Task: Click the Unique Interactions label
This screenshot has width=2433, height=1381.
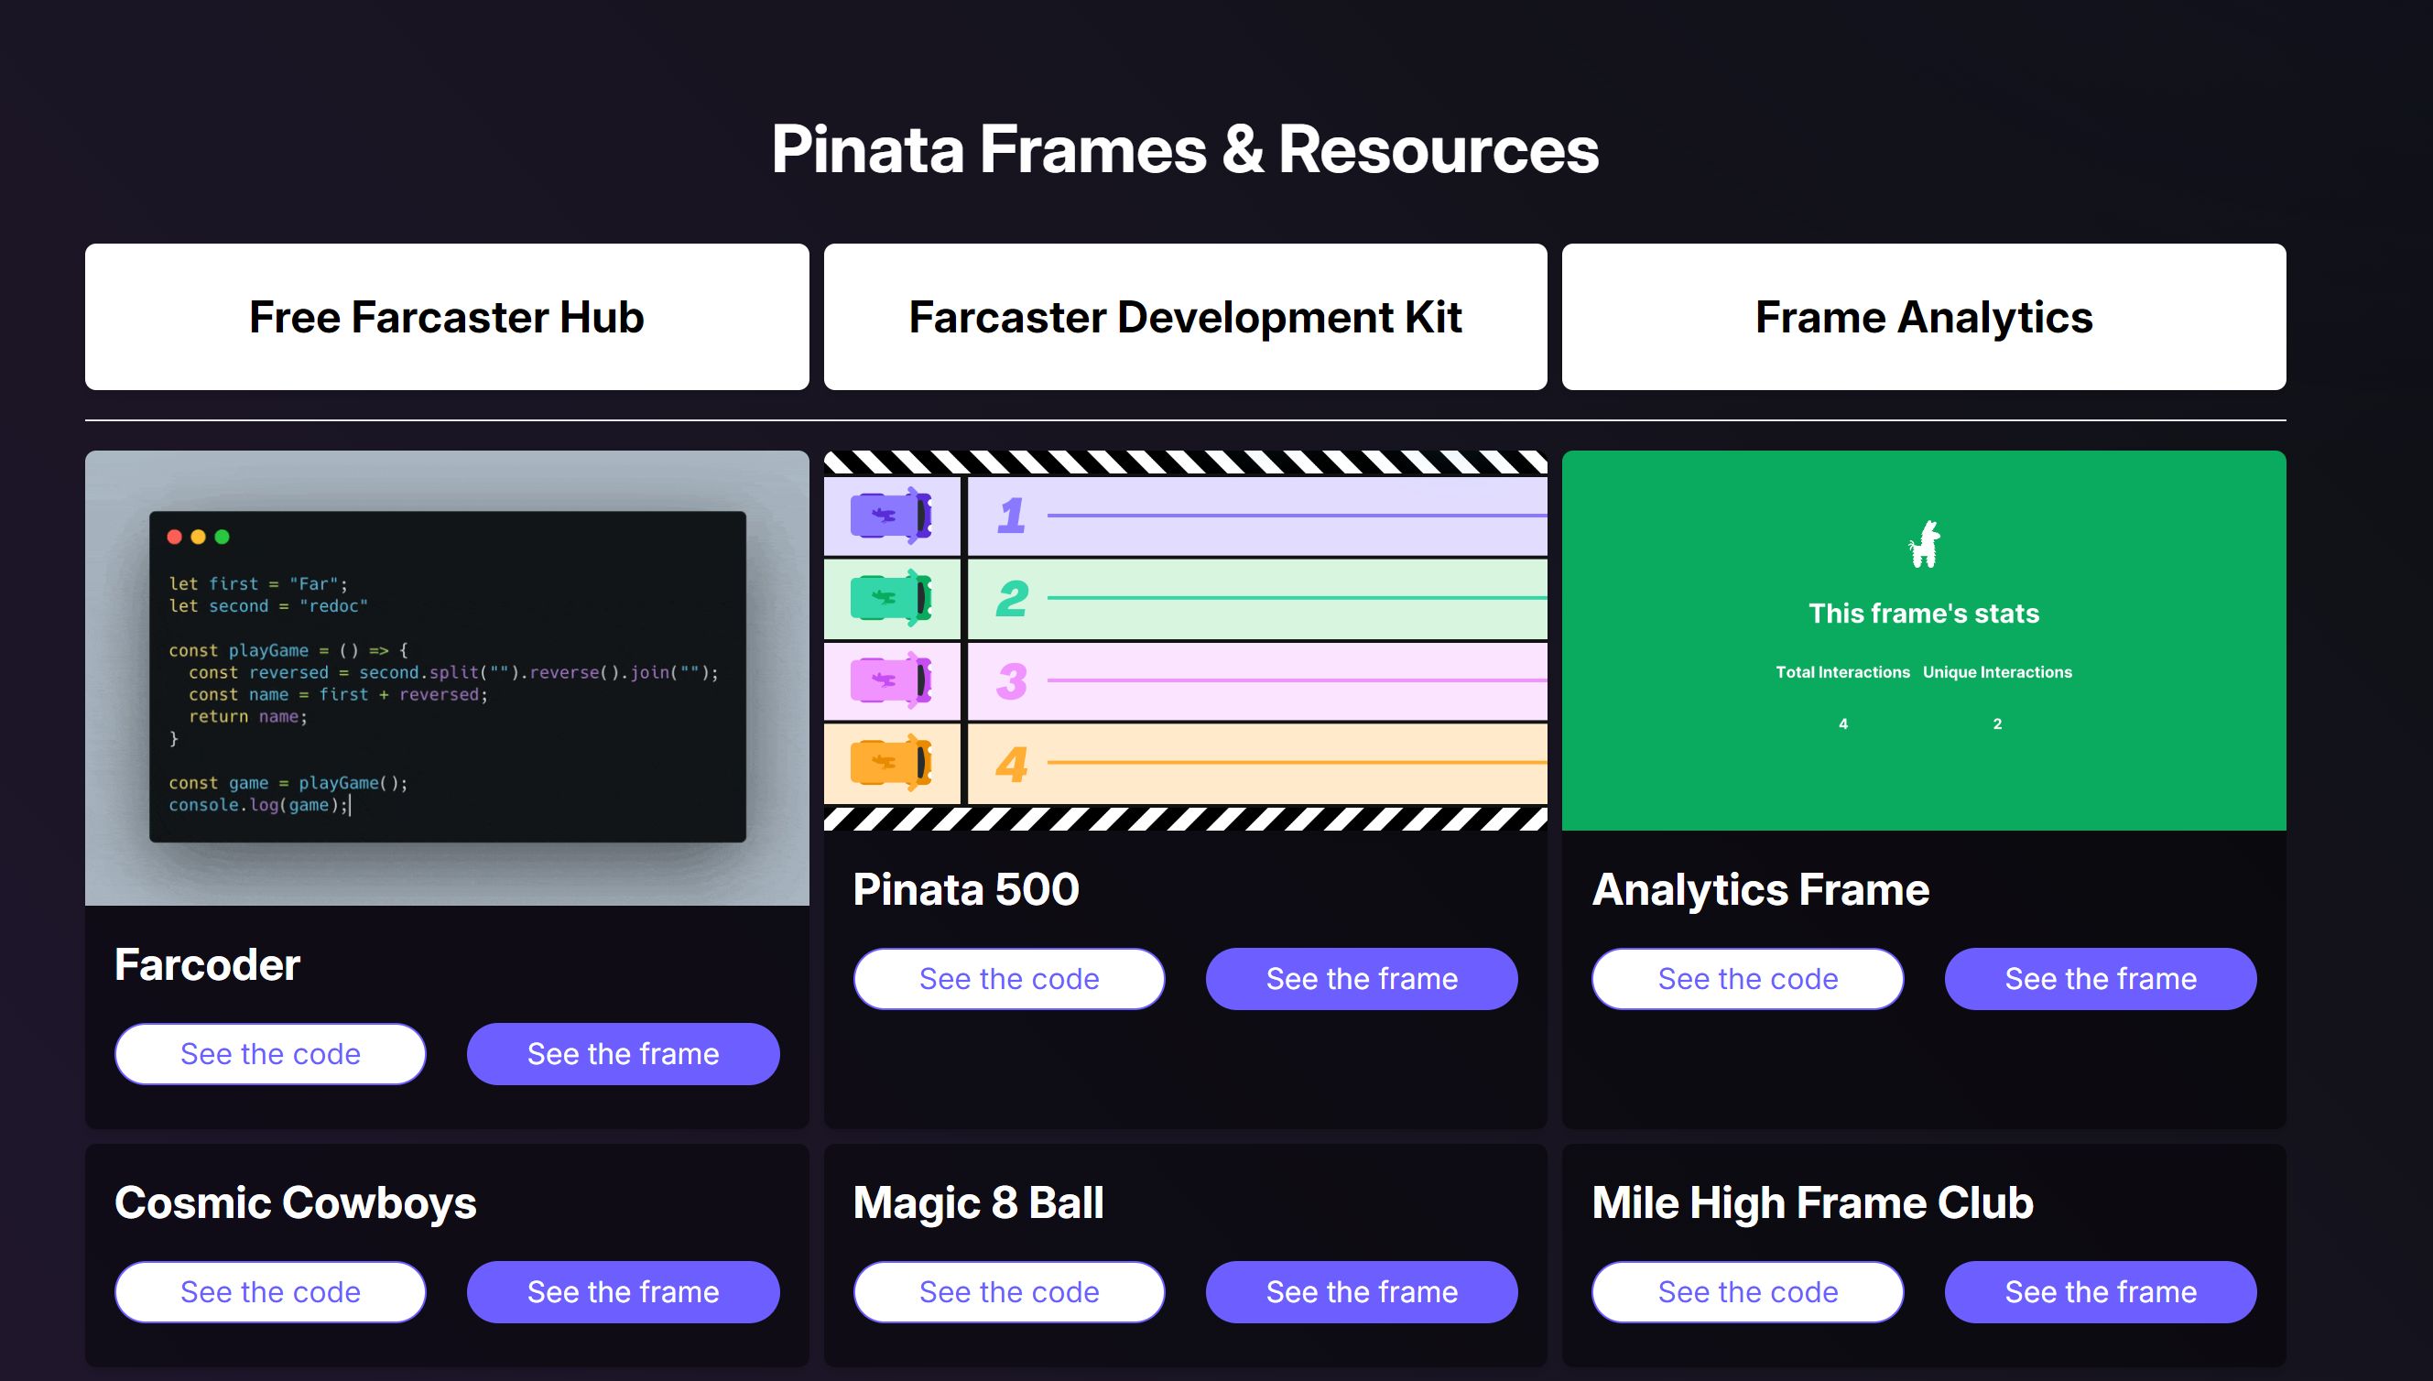Action: pos(1997,671)
